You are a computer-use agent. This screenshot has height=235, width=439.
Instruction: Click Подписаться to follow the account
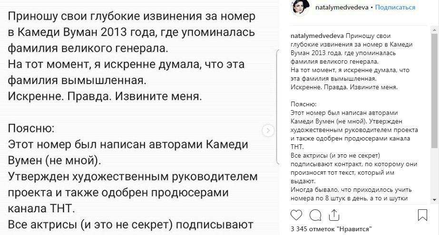click(395, 8)
